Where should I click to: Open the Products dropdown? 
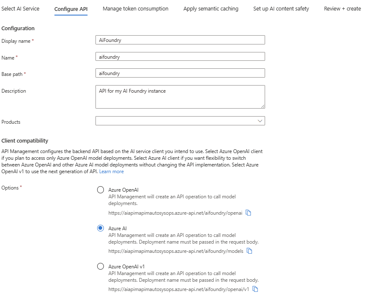(180, 121)
